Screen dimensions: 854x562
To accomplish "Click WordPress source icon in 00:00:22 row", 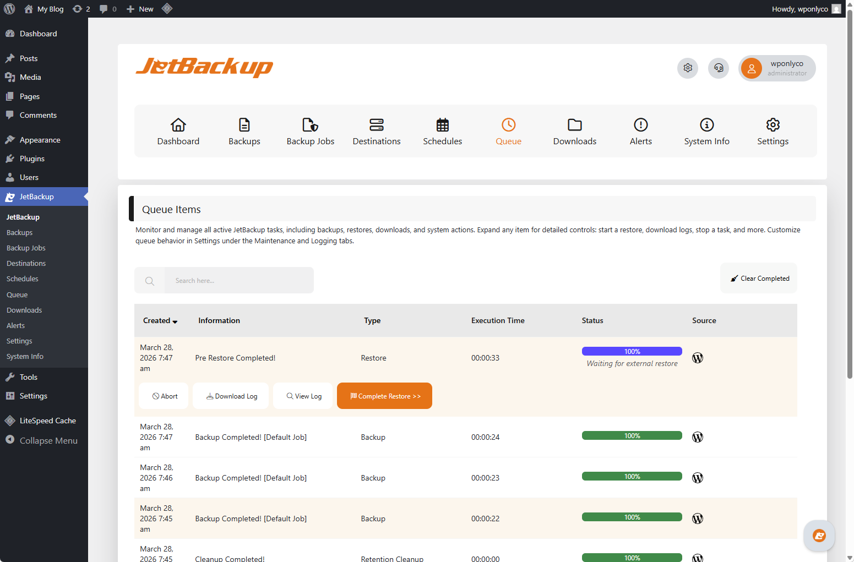I will tap(698, 519).
